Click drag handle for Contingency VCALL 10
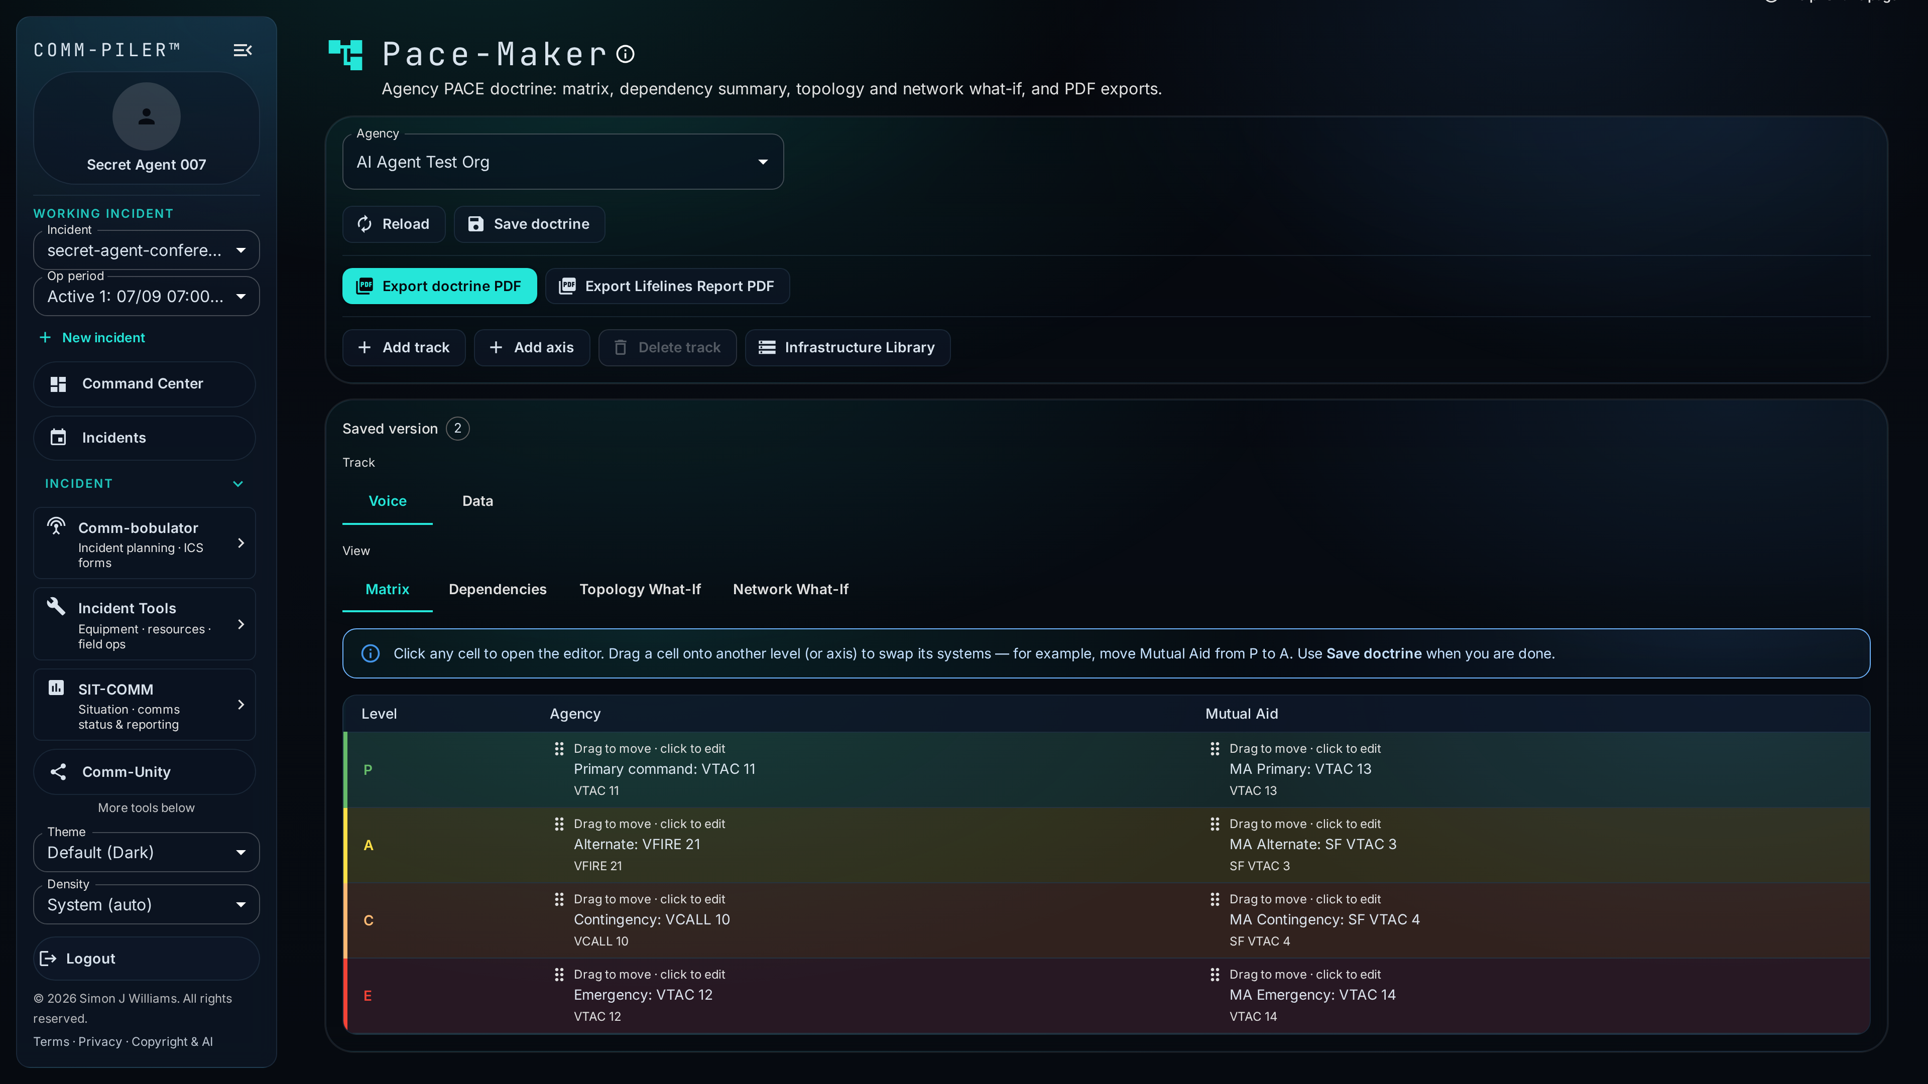This screenshot has height=1084, width=1928. click(x=559, y=899)
